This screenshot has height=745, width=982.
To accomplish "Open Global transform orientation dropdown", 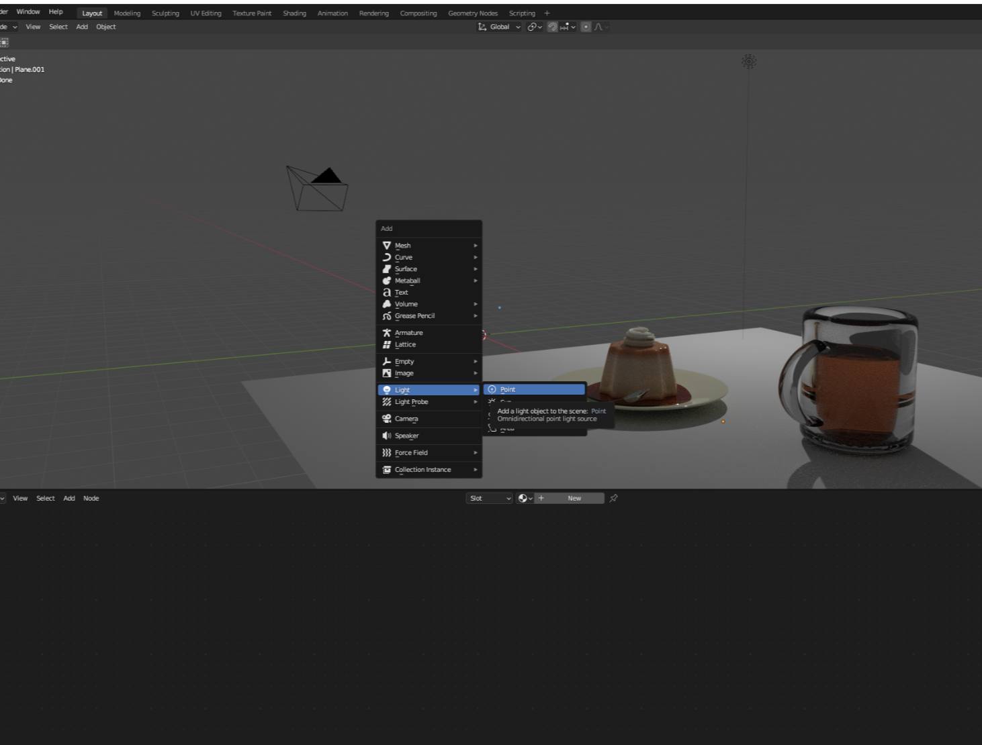I will coord(499,27).
